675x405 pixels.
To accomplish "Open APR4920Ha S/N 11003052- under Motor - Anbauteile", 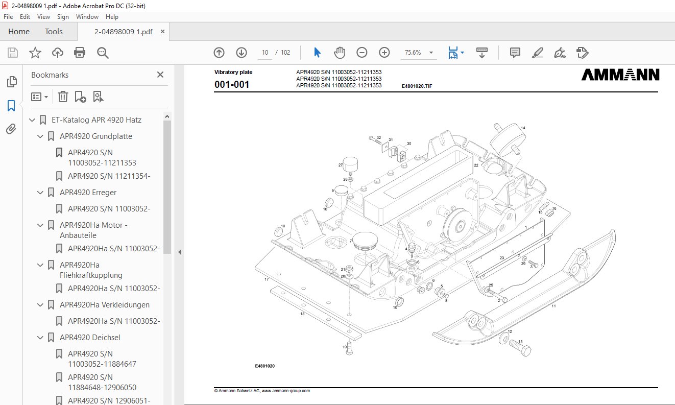I will (x=114, y=249).
